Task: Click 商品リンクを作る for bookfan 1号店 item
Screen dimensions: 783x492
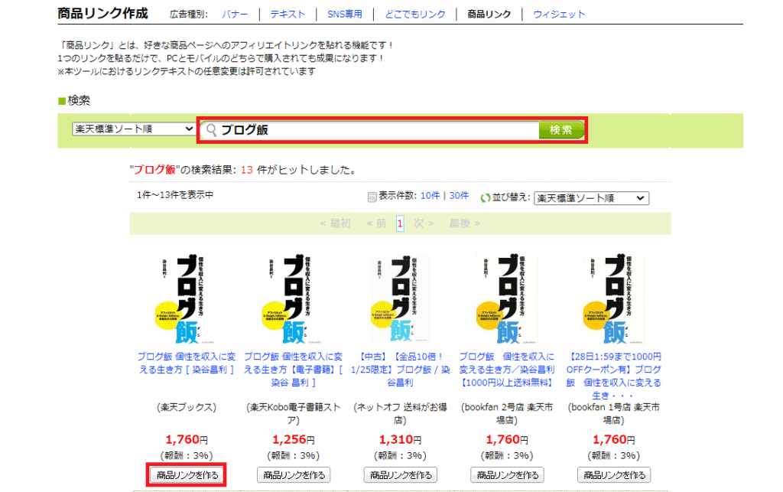Action: [614, 474]
